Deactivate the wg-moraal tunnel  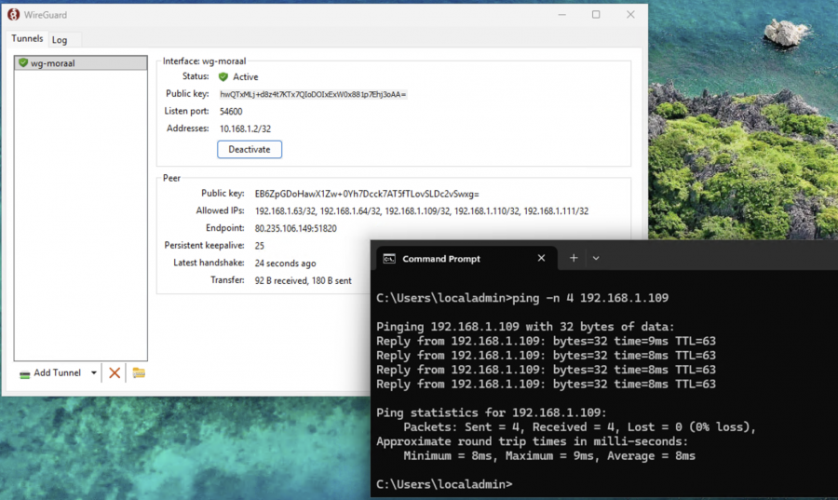click(x=250, y=149)
